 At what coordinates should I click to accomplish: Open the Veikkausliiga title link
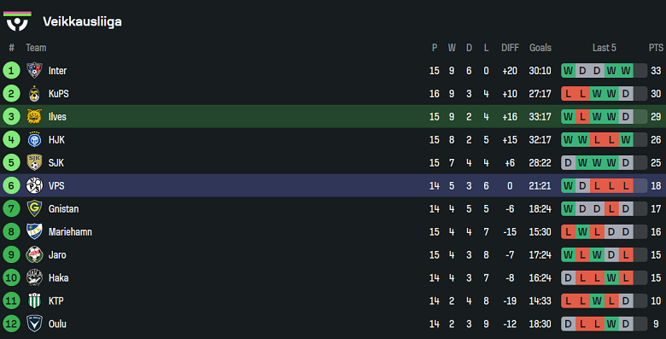coord(82,21)
